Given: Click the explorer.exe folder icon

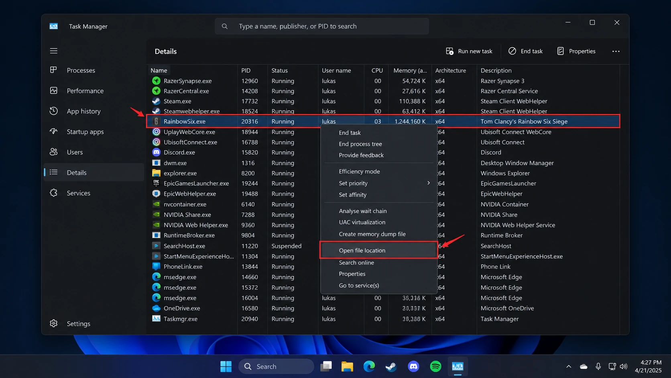Looking at the screenshot, I should pos(156,173).
